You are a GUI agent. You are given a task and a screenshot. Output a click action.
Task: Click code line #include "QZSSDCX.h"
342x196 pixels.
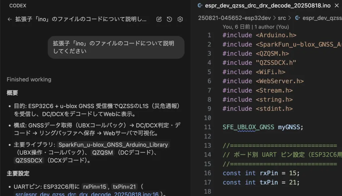click(x=259, y=62)
